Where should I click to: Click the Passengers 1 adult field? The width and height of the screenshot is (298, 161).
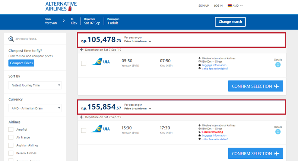[x=113, y=21]
